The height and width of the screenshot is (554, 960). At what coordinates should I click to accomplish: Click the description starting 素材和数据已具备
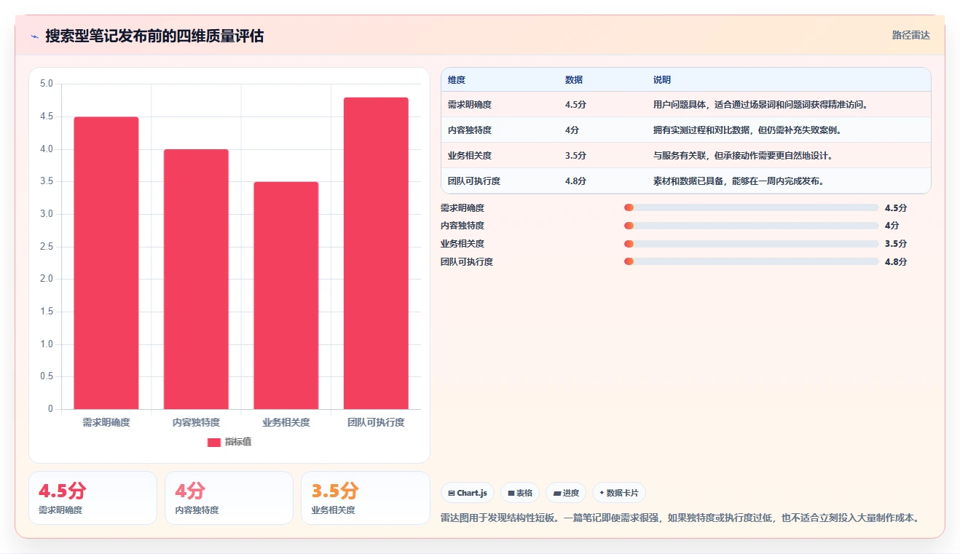[739, 181]
